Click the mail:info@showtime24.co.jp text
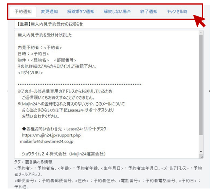The width and height of the screenshot is (220, 190). coord(46,141)
